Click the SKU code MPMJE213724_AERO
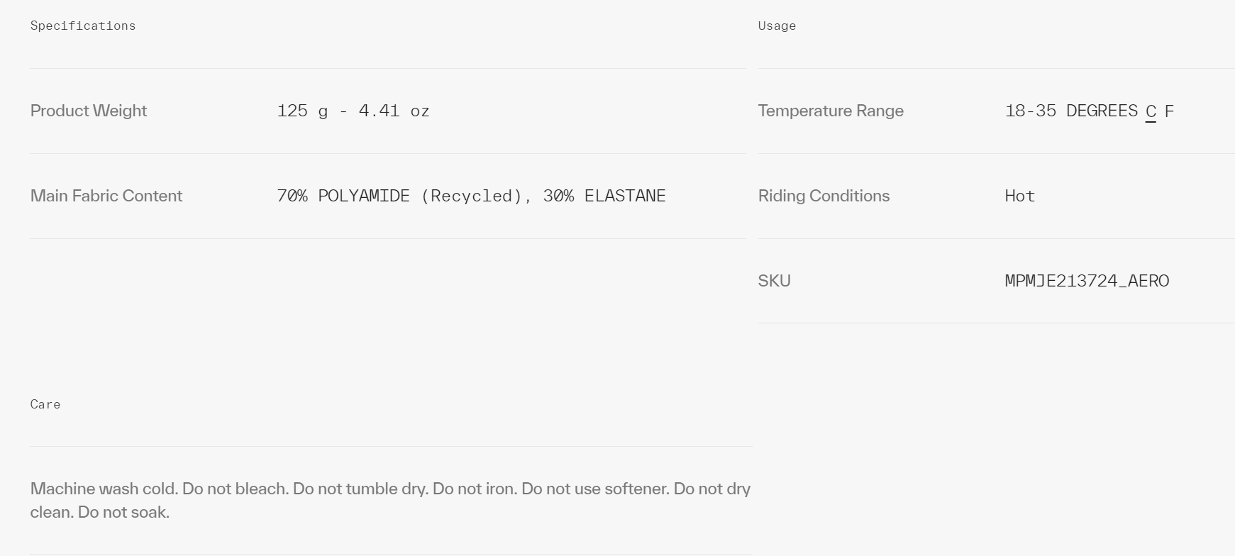This screenshot has width=1235, height=556. point(1087,281)
